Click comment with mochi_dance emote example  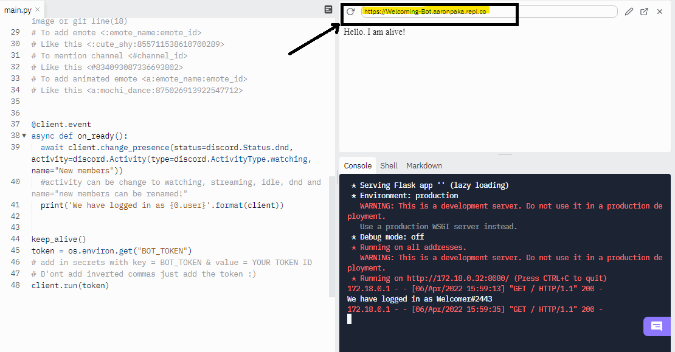click(137, 91)
